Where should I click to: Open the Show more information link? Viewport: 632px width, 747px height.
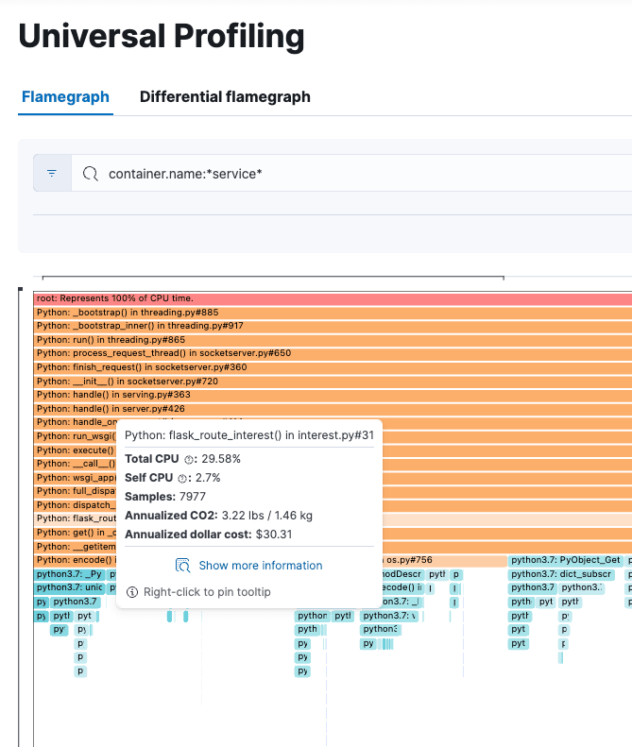260,566
